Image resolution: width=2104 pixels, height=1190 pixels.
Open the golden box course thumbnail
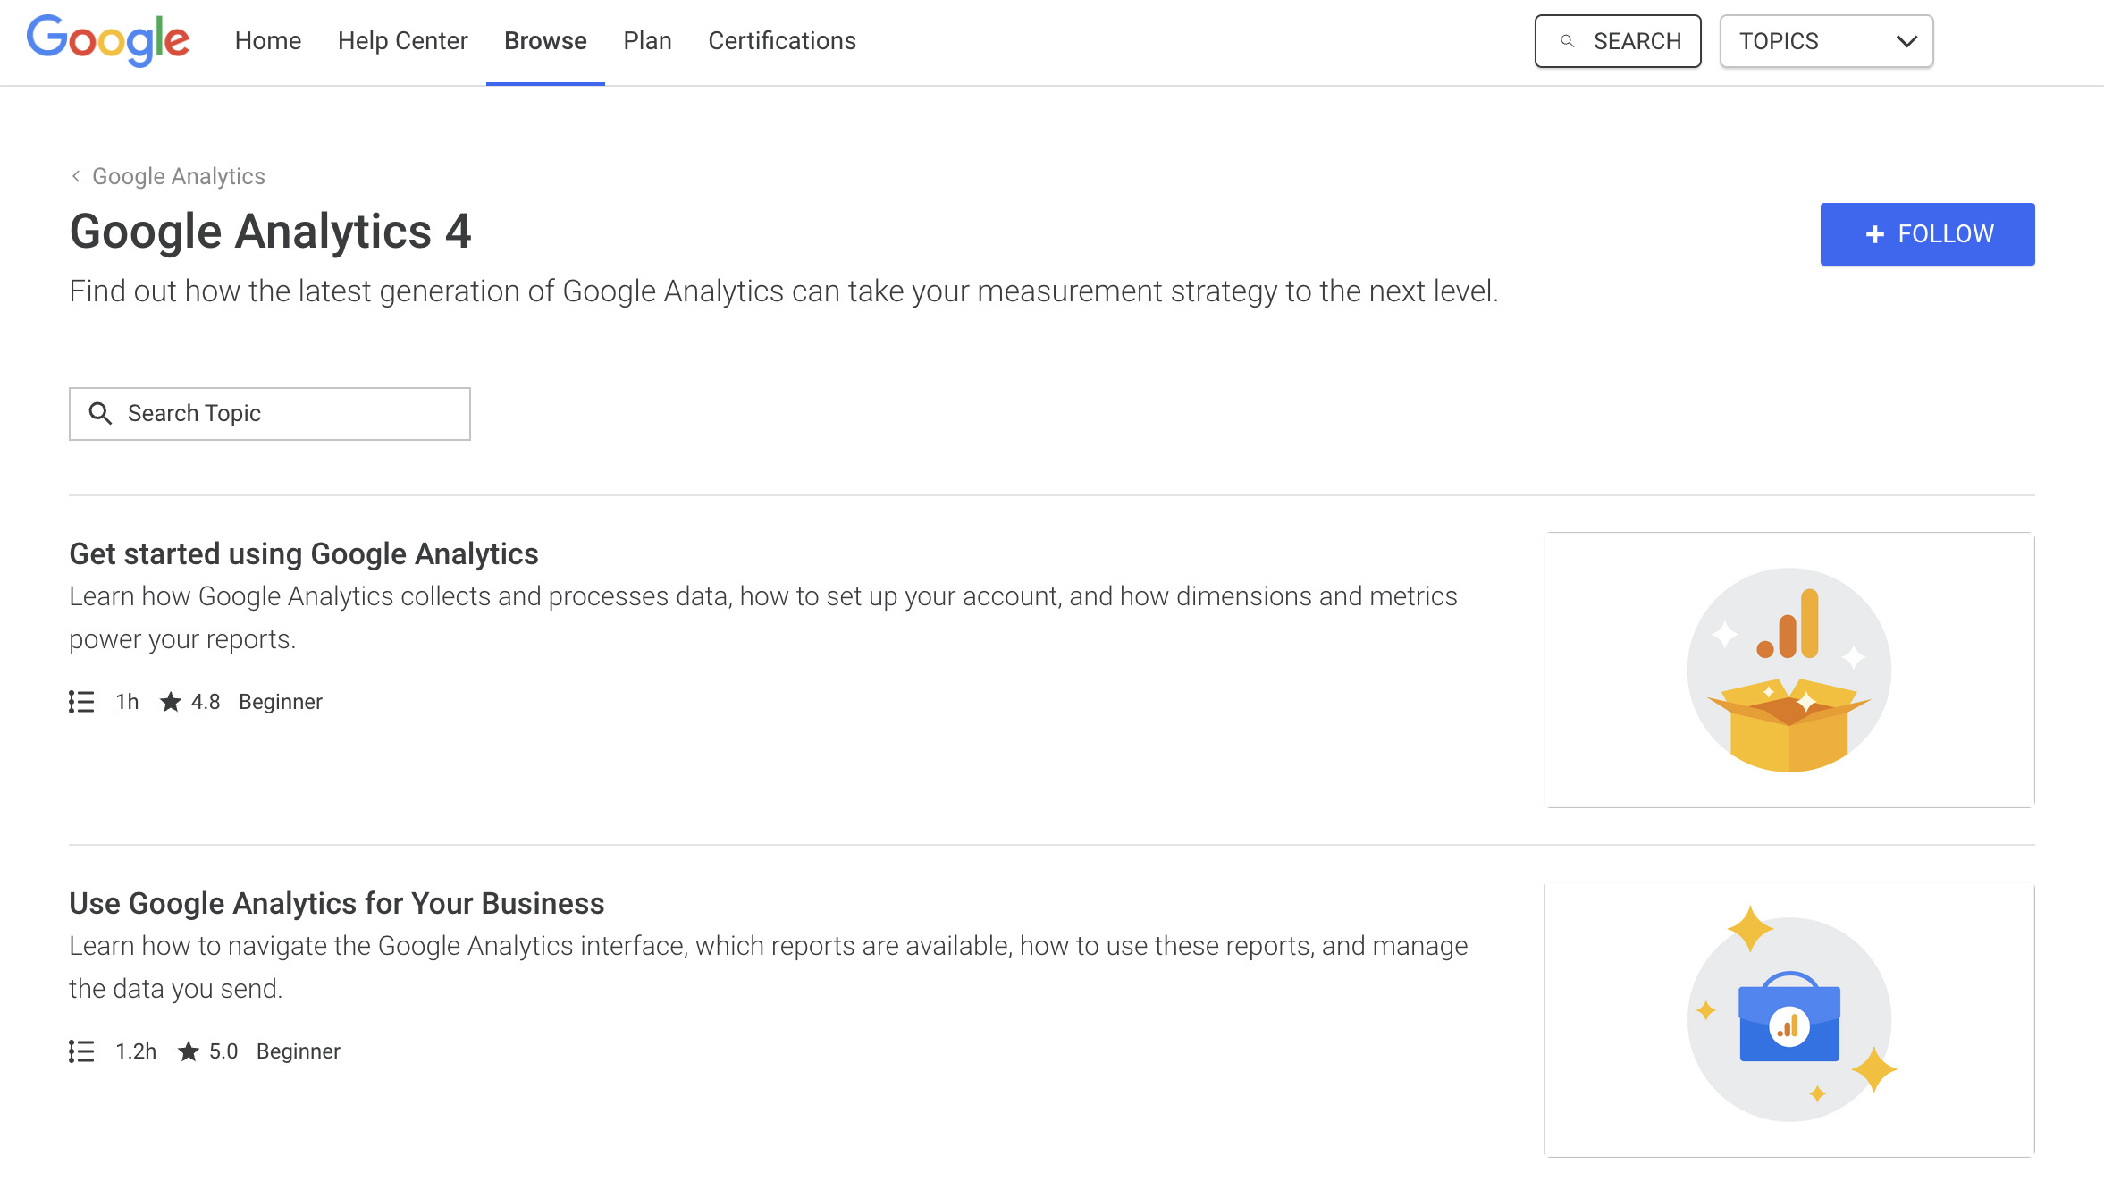1789,671
